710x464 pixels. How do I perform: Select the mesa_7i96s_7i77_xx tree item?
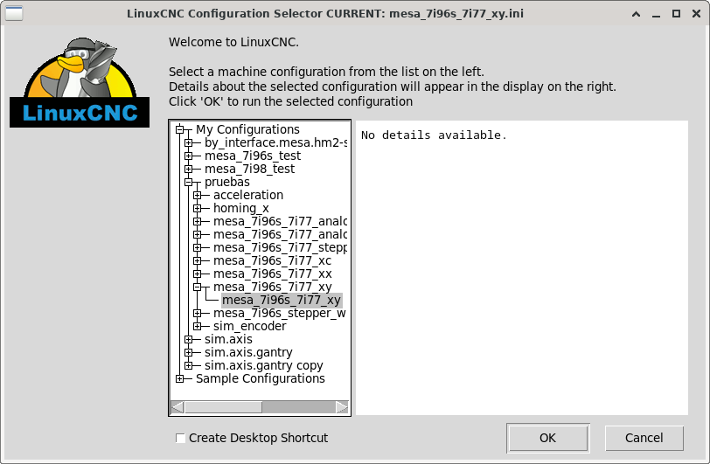[272, 274]
